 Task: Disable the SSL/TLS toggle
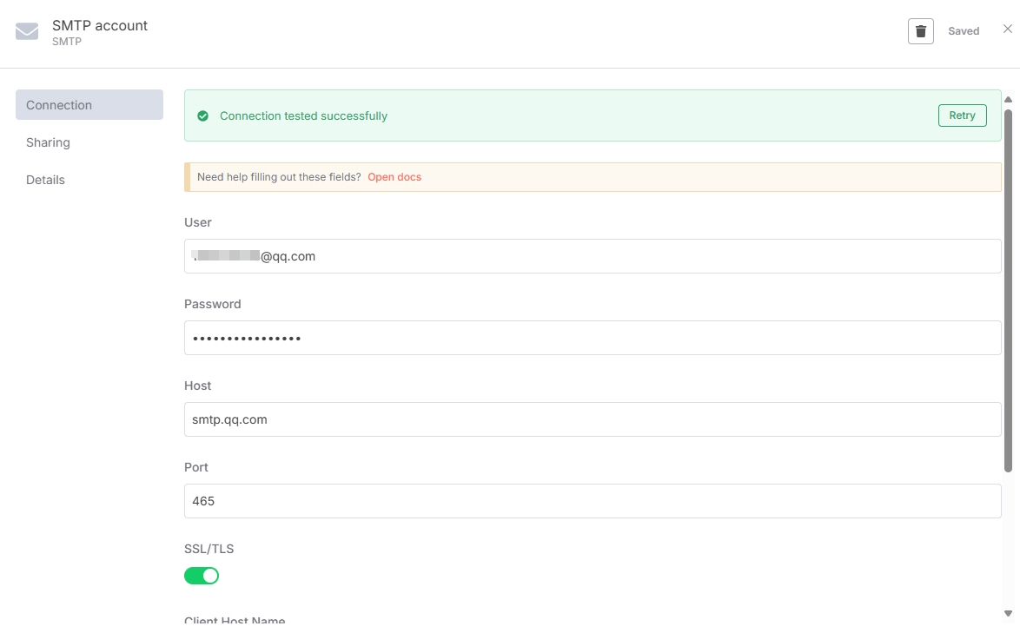pyautogui.click(x=202, y=576)
